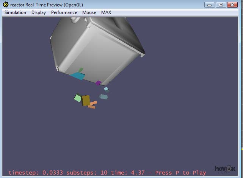Open the MAX menu
243x178 pixels.
(106, 12)
